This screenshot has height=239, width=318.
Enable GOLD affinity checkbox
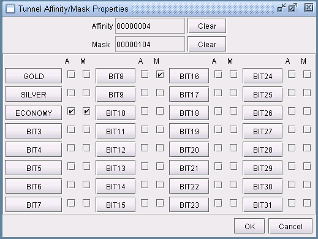(x=71, y=74)
